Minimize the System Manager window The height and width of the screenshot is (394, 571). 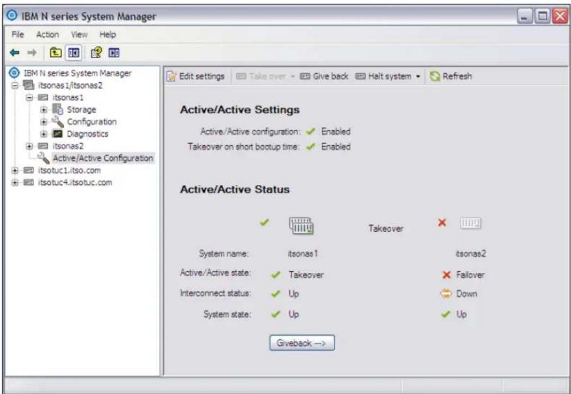525,17
